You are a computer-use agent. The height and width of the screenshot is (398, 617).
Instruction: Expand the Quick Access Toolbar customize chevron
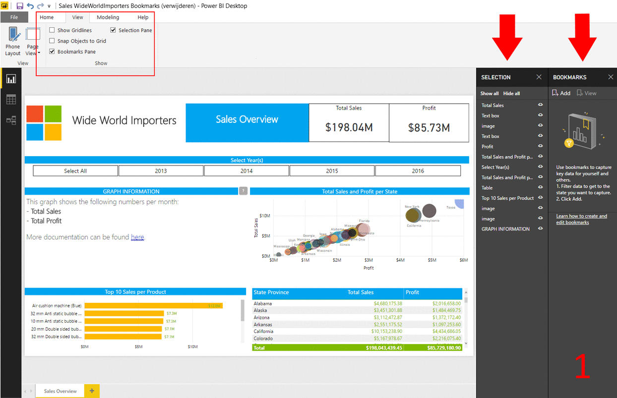pyautogui.click(x=48, y=6)
